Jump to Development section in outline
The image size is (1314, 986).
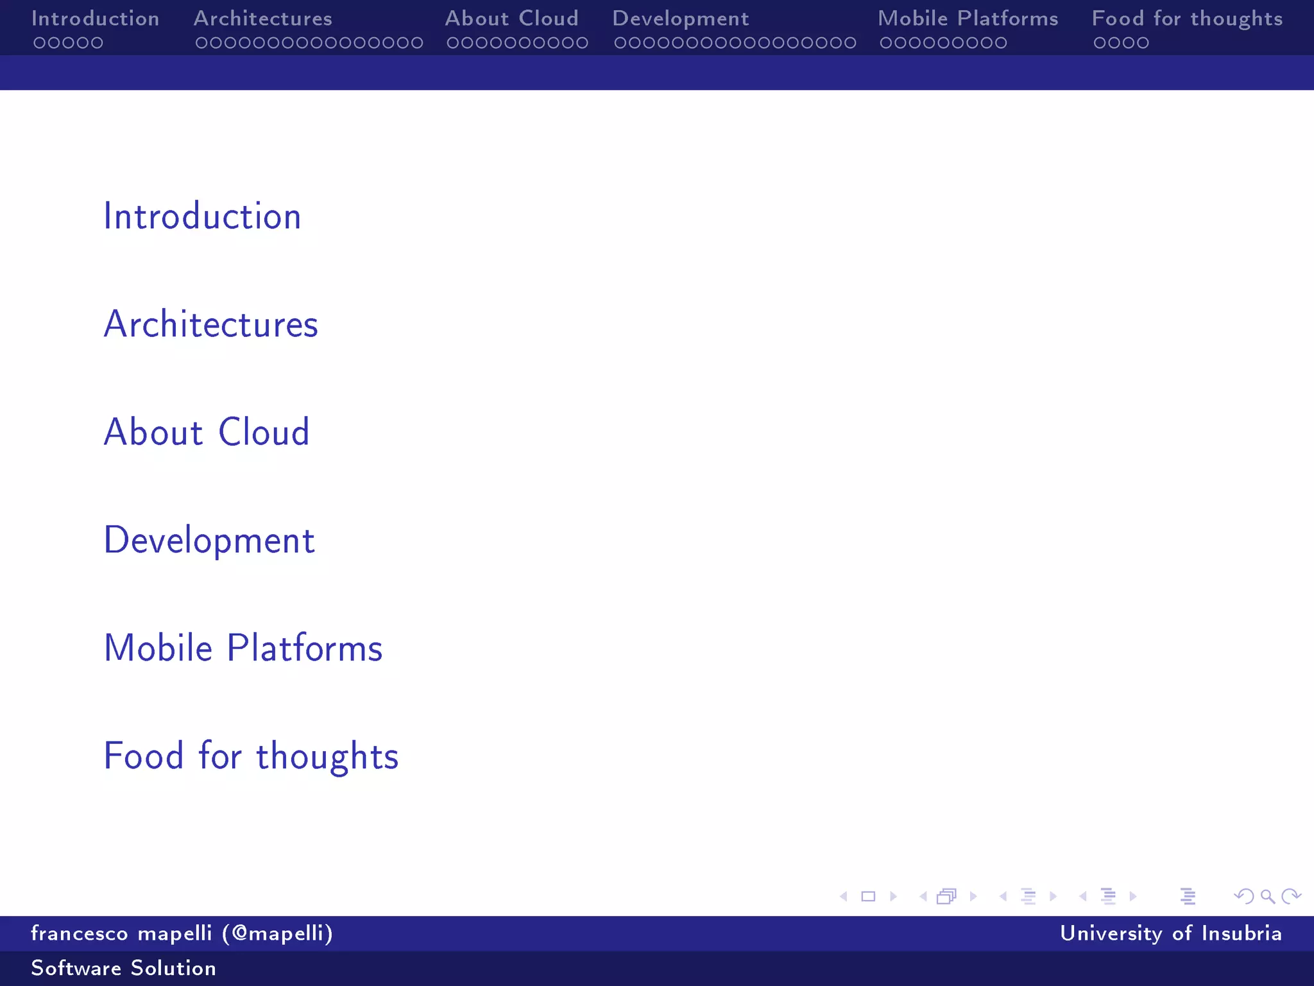(209, 540)
